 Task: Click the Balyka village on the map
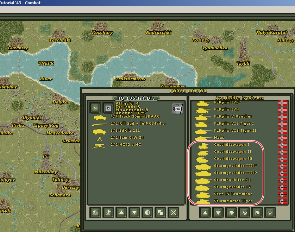60,102
